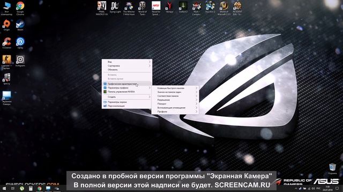Expand the 'Поворот' submenu
The height and width of the screenshot is (192, 343).
[175, 104]
